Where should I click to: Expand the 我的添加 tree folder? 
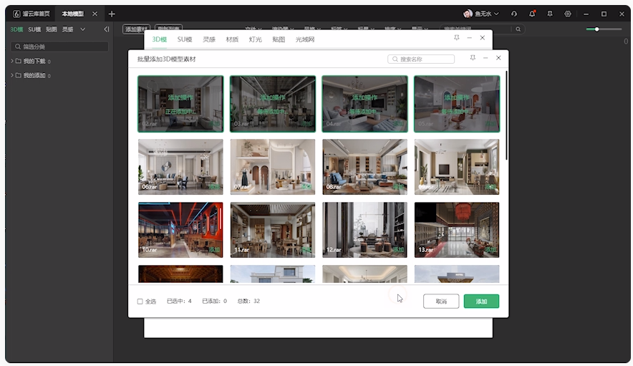pos(12,75)
